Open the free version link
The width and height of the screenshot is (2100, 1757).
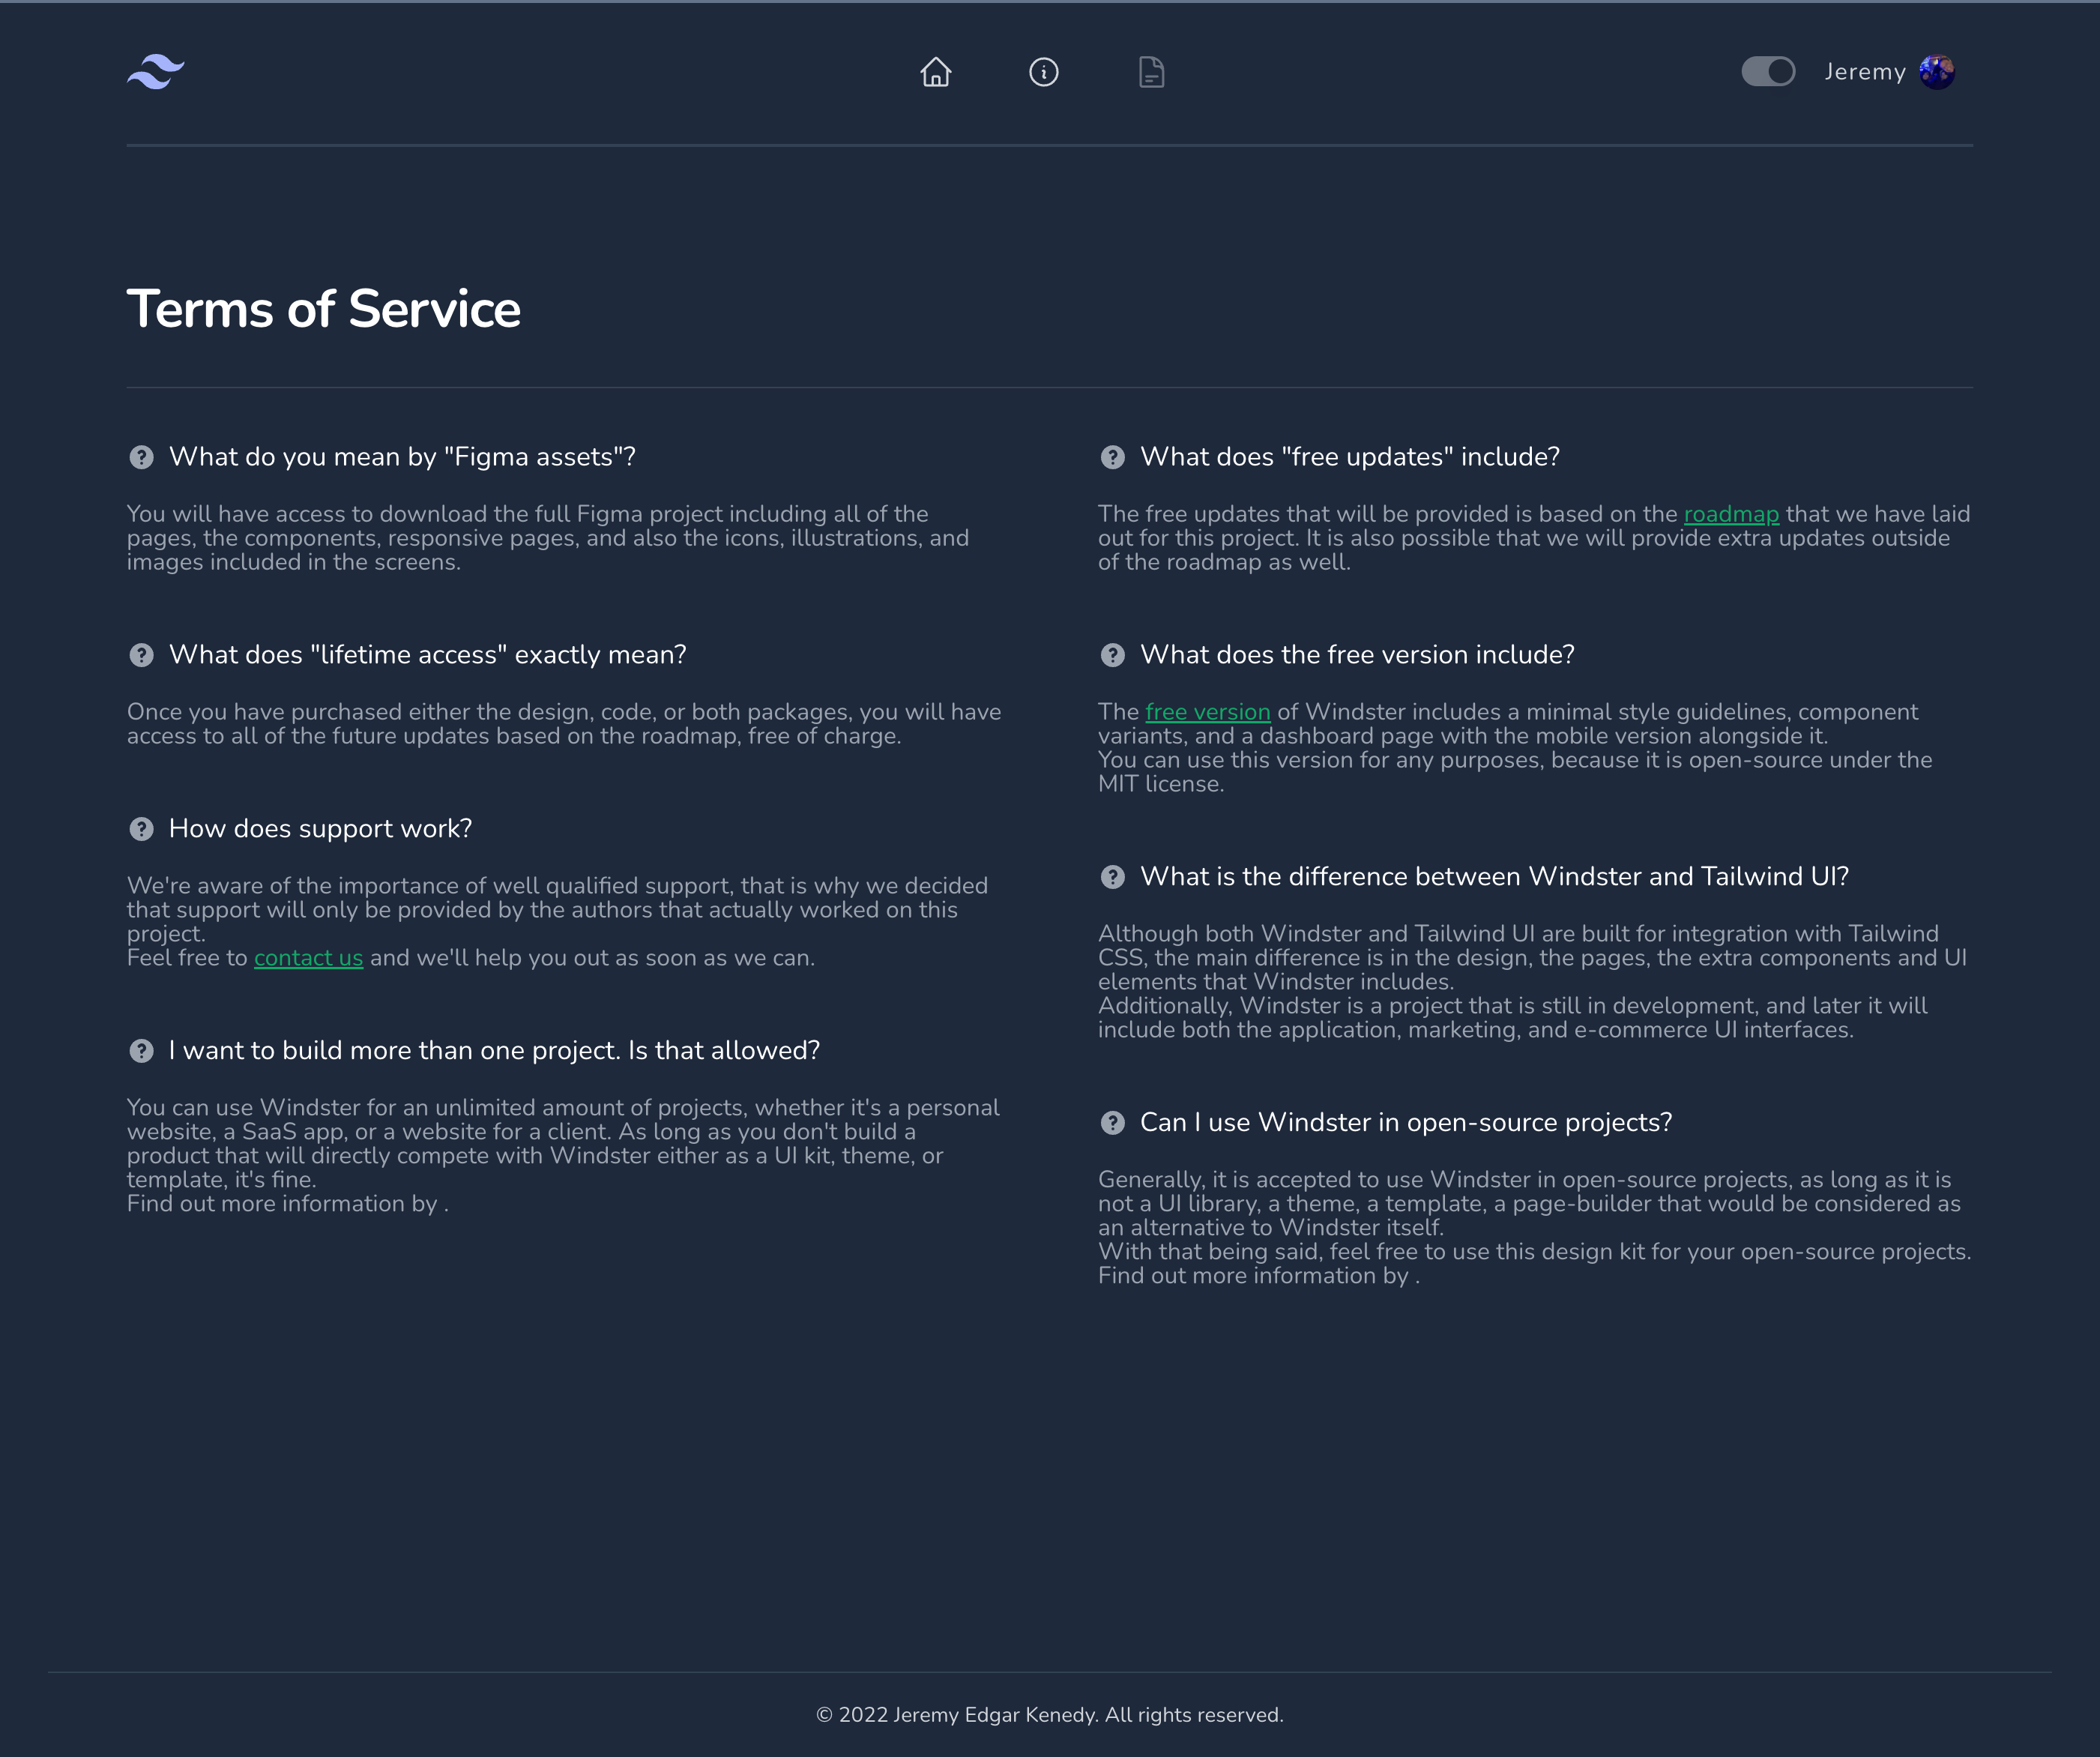(1207, 712)
